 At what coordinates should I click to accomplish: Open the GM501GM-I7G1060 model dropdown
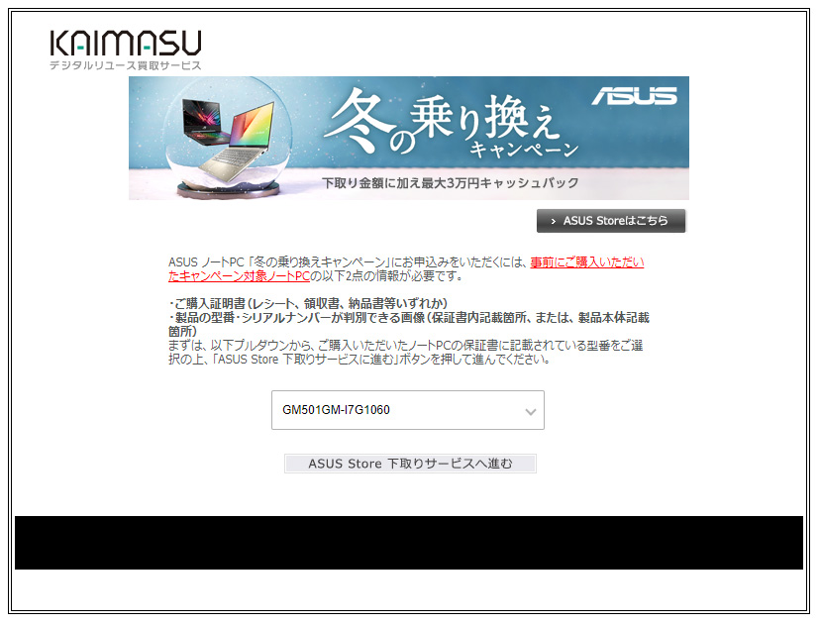407,410
